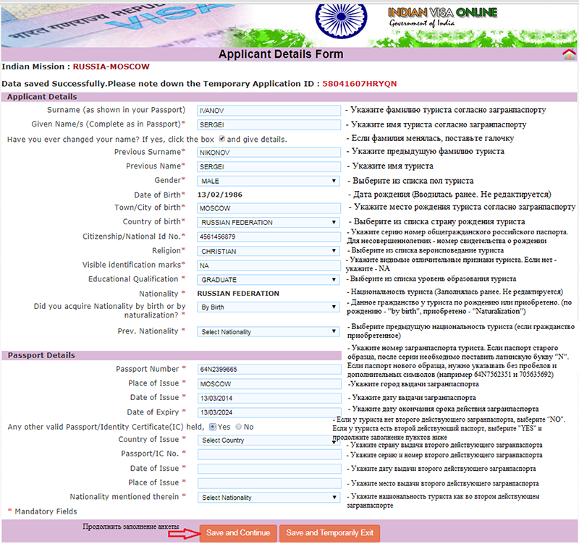The height and width of the screenshot is (549, 579).
Task: Open Educational Qualification dropdown
Action: (269, 280)
